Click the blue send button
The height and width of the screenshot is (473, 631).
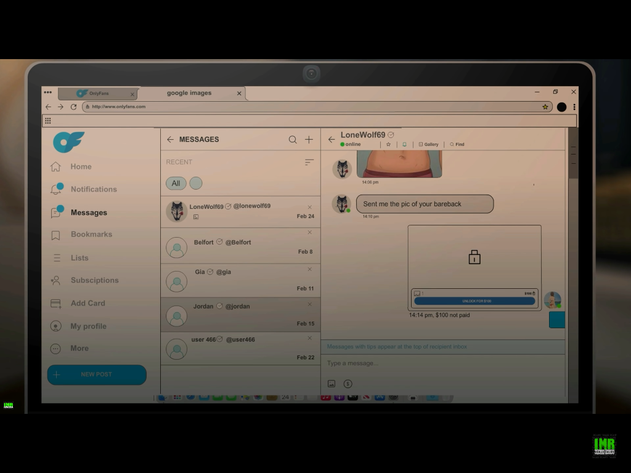(557, 320)
